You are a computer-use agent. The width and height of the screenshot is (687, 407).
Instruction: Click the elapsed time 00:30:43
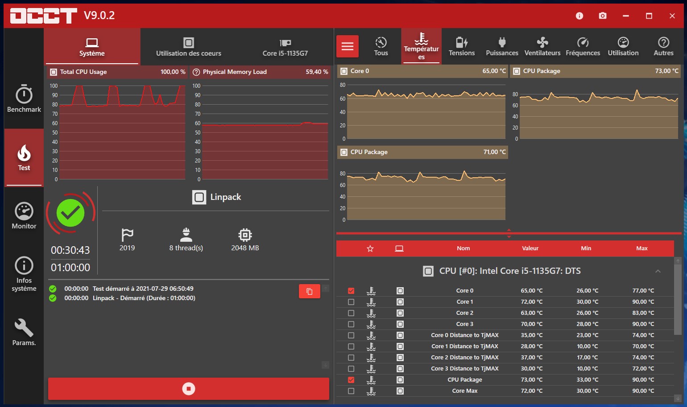click(x=70, y=250)
